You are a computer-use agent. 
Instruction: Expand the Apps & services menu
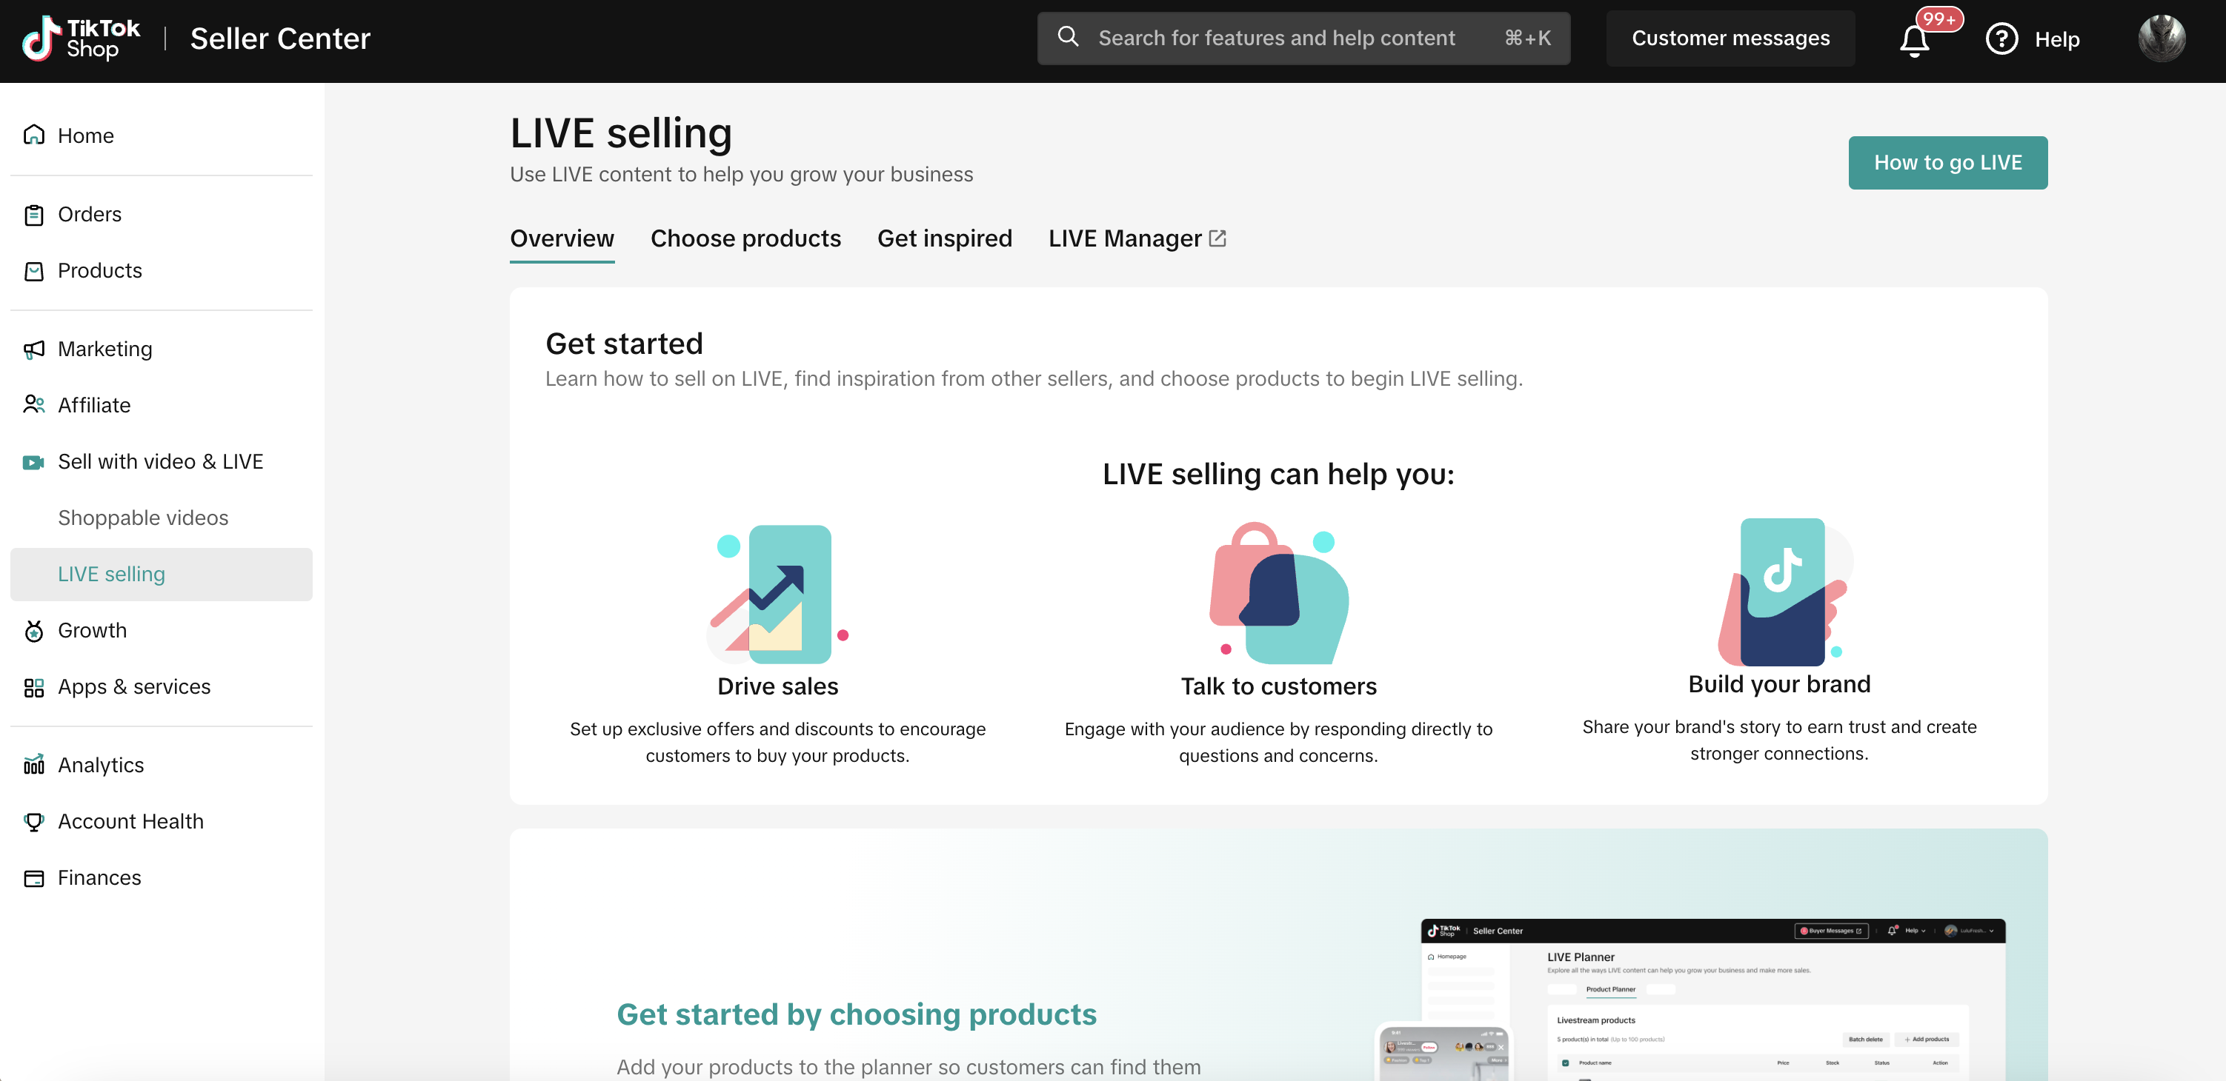[x=134, y=686]
